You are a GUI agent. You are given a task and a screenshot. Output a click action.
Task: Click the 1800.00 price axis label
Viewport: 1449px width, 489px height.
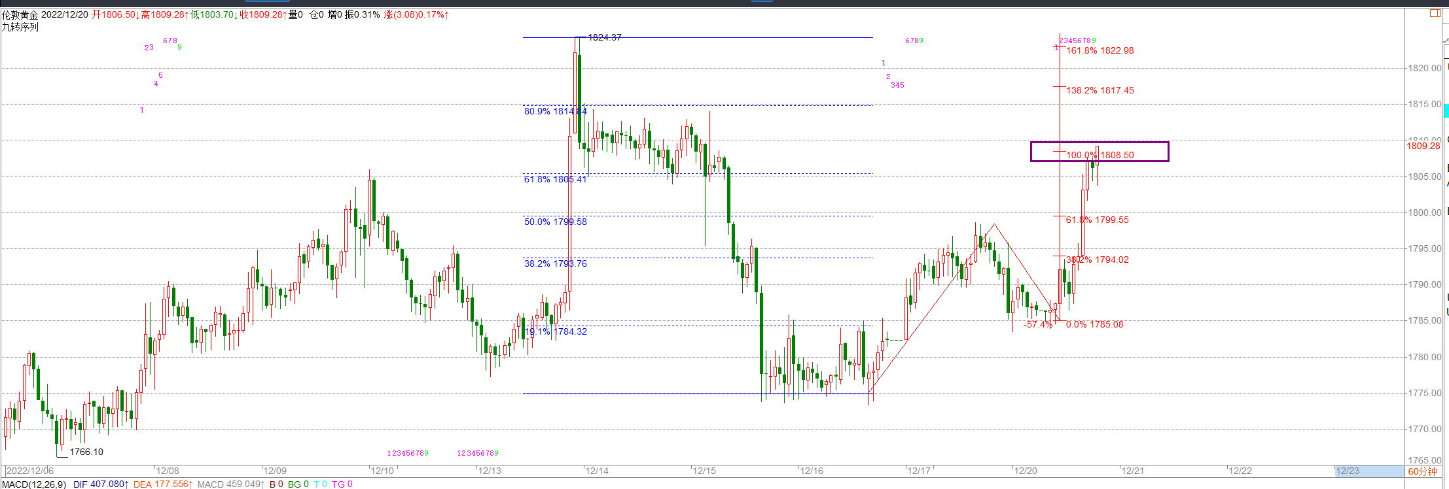point(1425,212)
